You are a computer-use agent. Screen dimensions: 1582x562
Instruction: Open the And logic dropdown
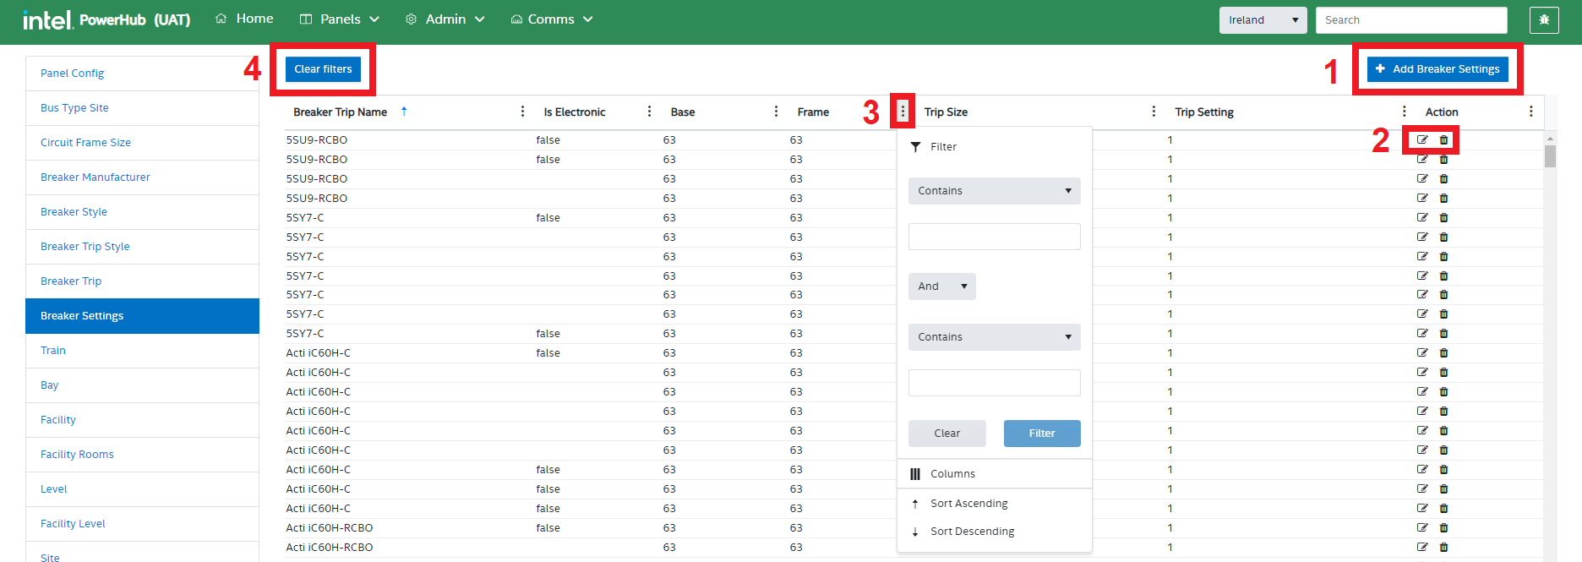941,286
